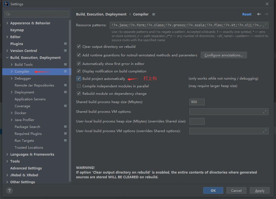The width and height of the screenshot is (276, 199).
Task: Uncheck Build project automatically
Action: click(x=79, y=78)
